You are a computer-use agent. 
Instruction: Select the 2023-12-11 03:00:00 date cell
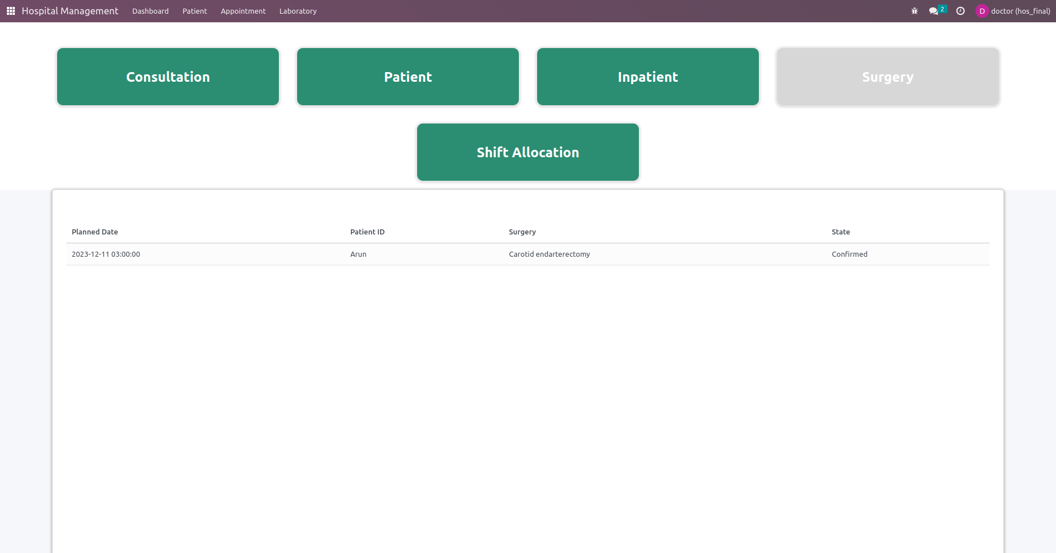[106, 254]
